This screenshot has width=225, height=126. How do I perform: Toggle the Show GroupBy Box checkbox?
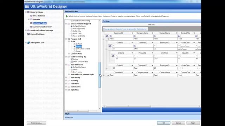[x=72, y=62]
